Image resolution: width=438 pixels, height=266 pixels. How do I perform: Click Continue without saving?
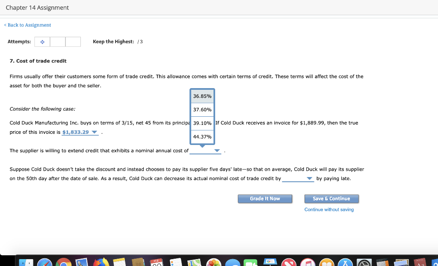click(x=329, y=210)
